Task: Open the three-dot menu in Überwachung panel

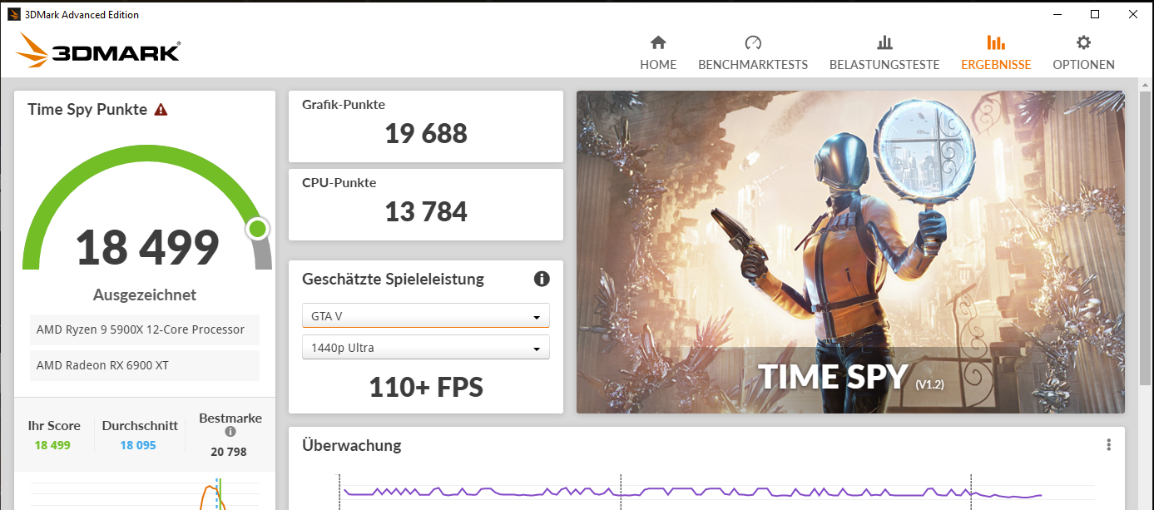Action: (1108, 445)
